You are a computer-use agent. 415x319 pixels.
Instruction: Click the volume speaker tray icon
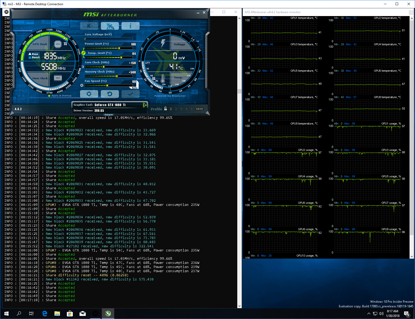coord(381,314)
